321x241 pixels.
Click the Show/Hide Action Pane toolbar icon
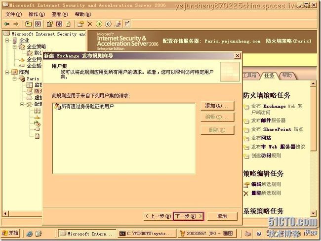59,24
